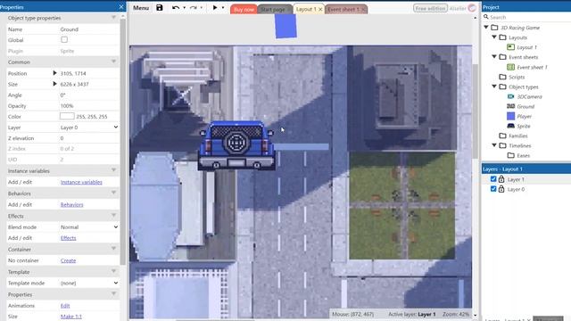Open the Template mode dropdown
Viewport: 571px width, 321px height.
pos(89,284)
